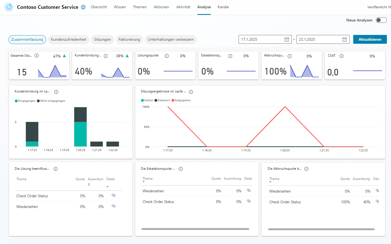
Task: Switch to the Themen tab
Action: click(140, 7)
